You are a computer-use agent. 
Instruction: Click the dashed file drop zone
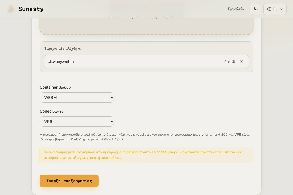click(x=146, y=26)
